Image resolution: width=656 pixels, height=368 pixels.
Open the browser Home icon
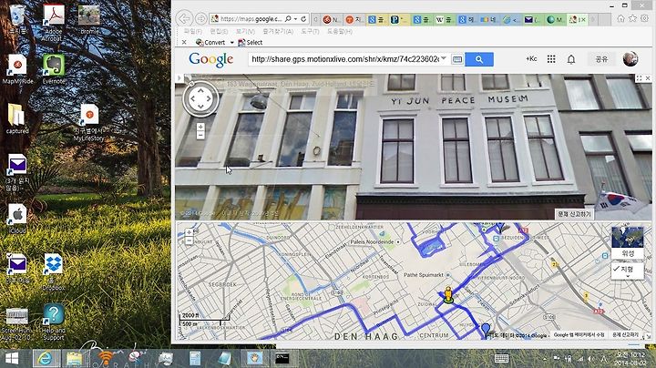point(620,18)
